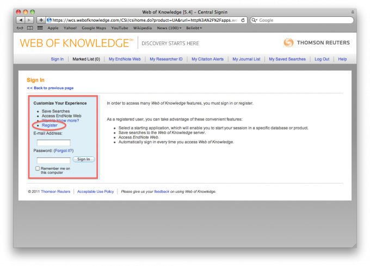Expand the Beliebt bookmarks folder
Screen dimensions: 370x266
194,28
